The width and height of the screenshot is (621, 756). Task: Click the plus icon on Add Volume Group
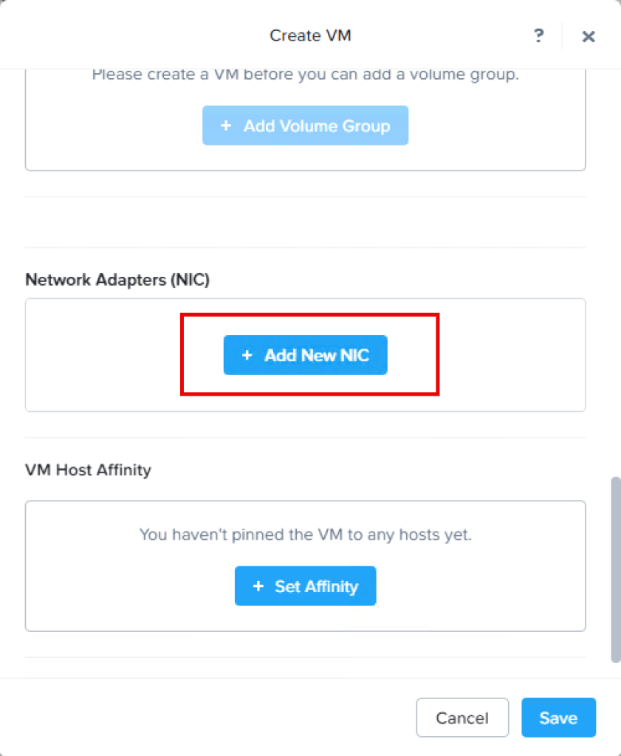pos(226,126)
